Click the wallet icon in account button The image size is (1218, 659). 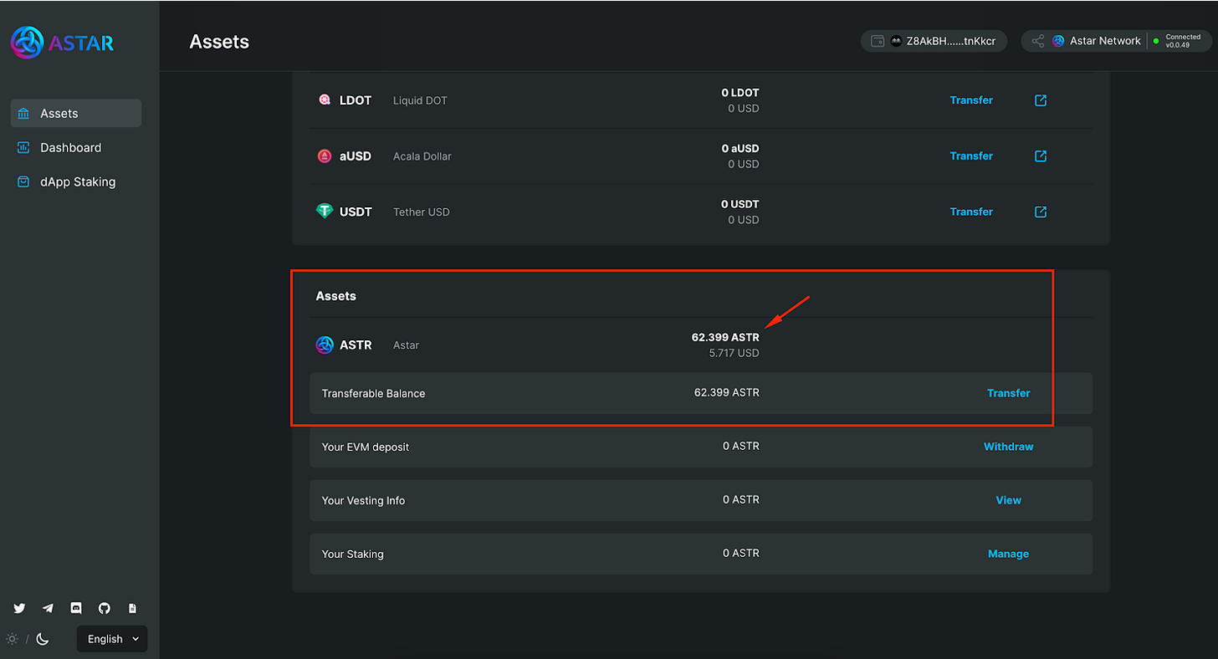click(878, 41)
